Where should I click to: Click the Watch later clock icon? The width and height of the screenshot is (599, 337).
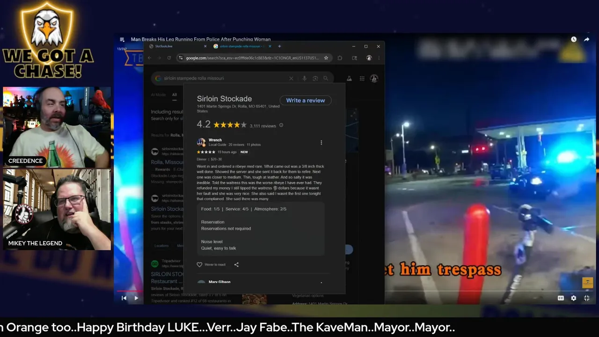click(x=574, y=40)
